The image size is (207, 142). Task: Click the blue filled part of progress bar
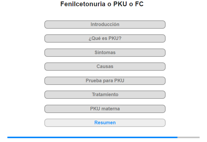(x=92, y=137)
